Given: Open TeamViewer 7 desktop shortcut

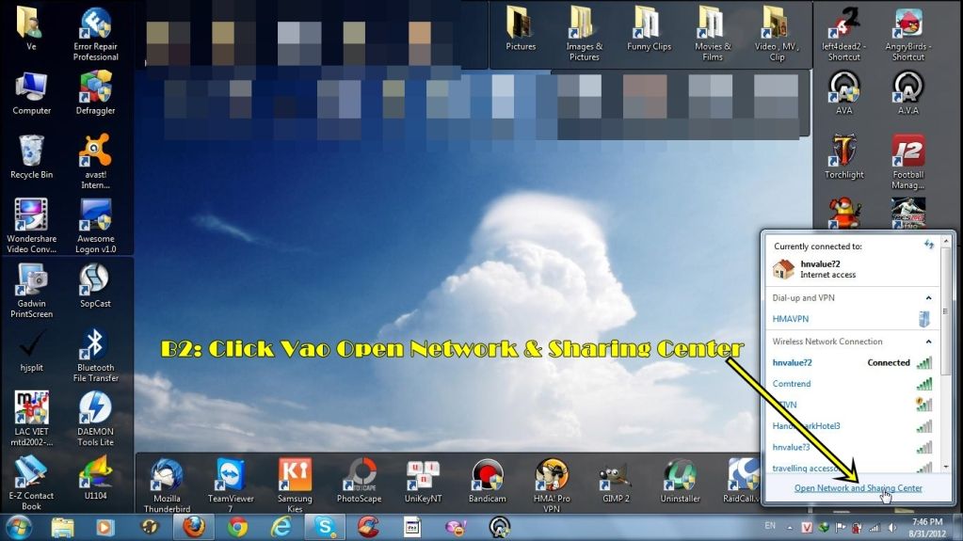Looking at the screenshot, I should 230,482.
